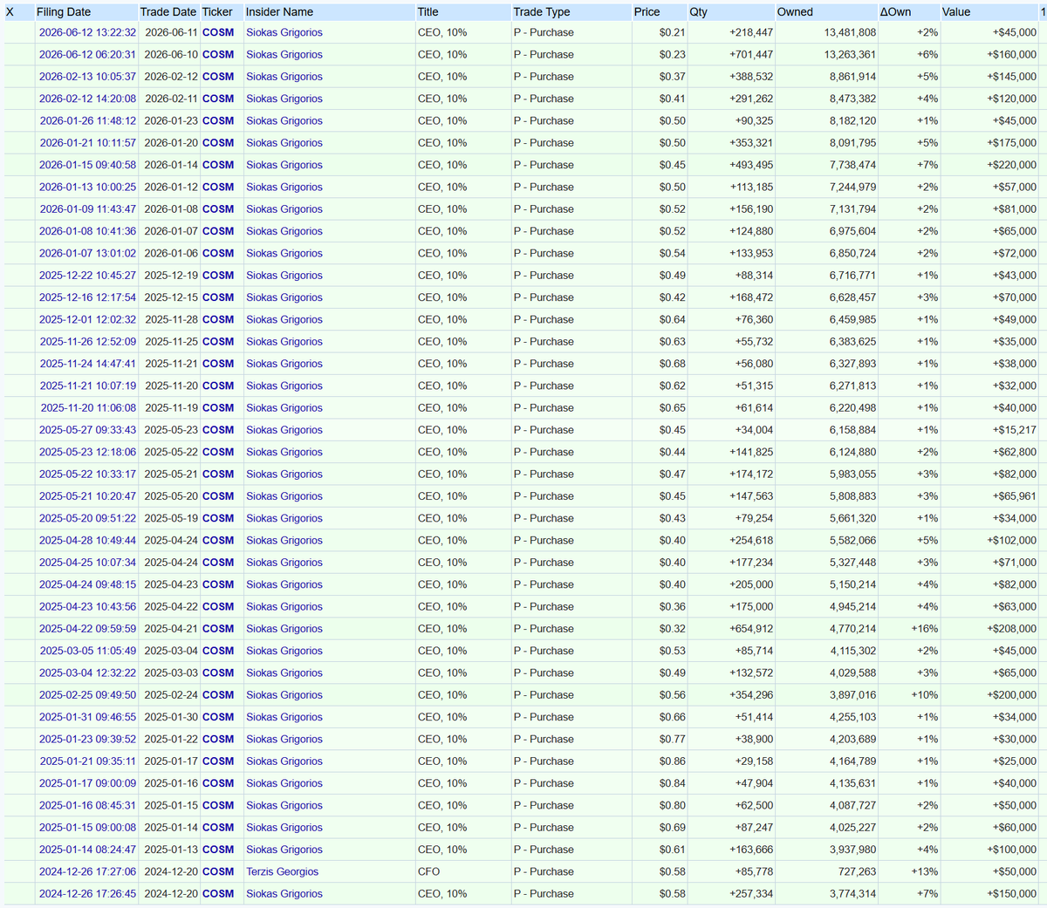Open filing dated 2026-01-21 10:11:57

[x=87, y=143]
